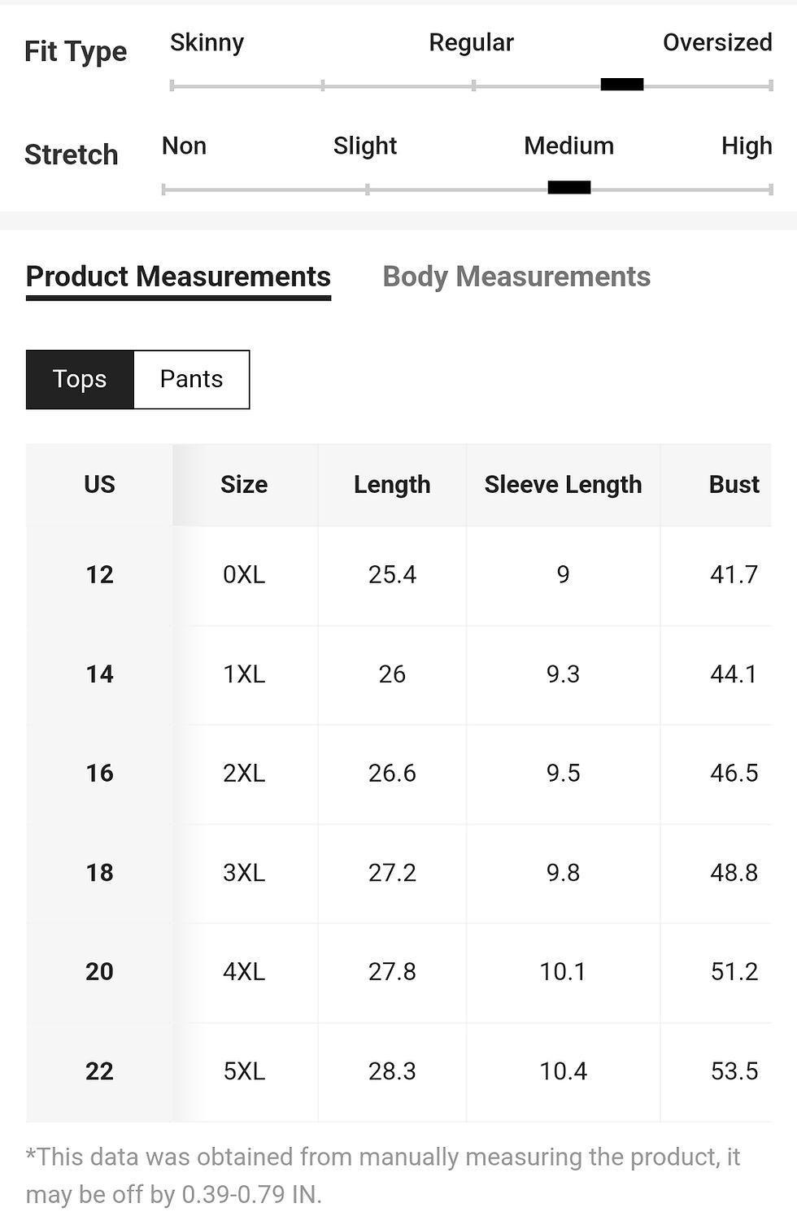This screenshot has width=797, height=1225.
Task: Select the 1XL size row
Action: [398, 675]
